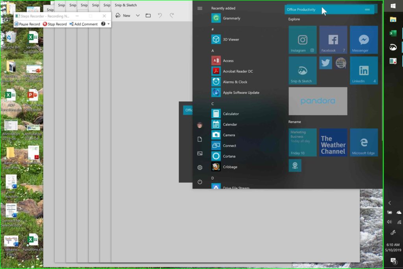This screenshot has height=269, width=403.
Task: Launch Cortana from the app list
Action: tap(224, 156)
